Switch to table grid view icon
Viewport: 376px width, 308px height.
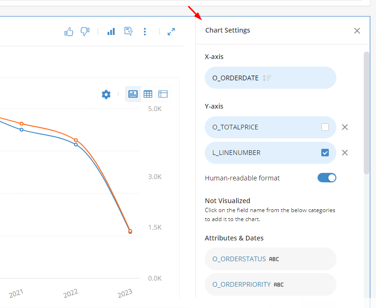click(148, 94)
